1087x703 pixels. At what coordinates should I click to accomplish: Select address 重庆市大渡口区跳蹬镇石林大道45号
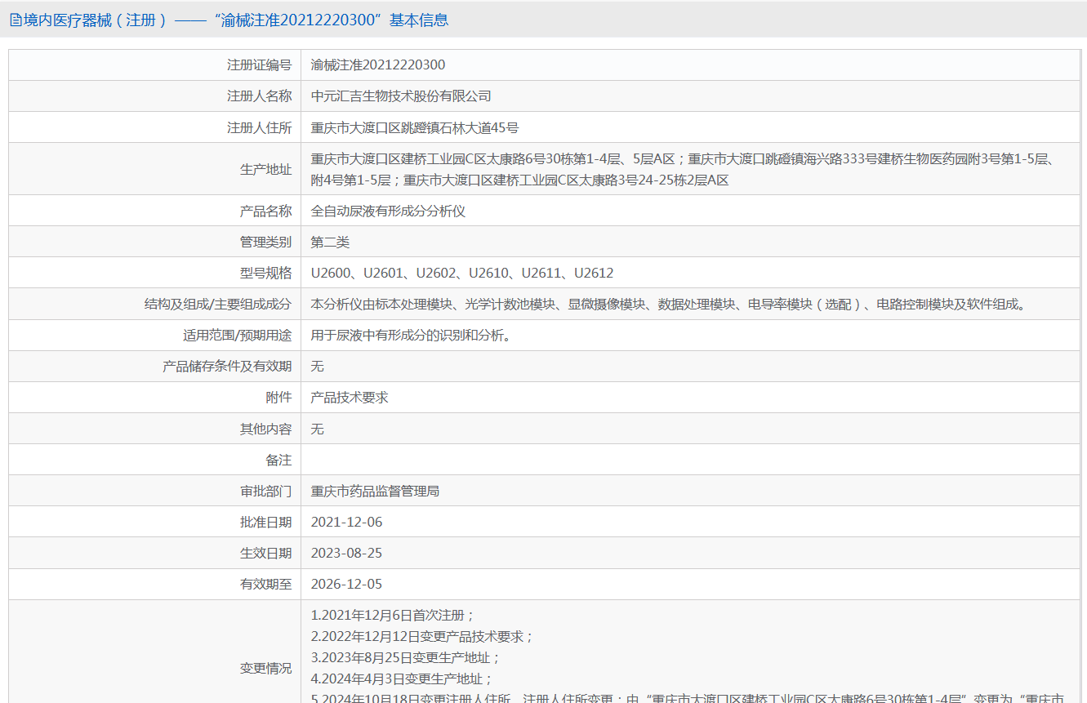[415, 127]
